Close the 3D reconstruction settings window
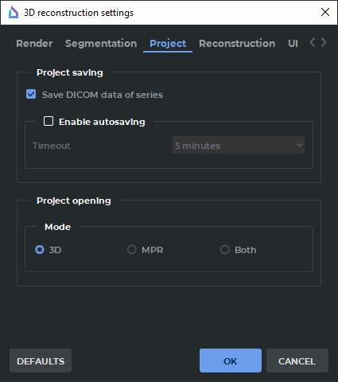This screenshot has width=338, height=382. (325, 12)
